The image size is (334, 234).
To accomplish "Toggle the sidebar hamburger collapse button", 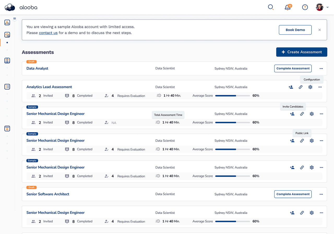I will 15,18.
